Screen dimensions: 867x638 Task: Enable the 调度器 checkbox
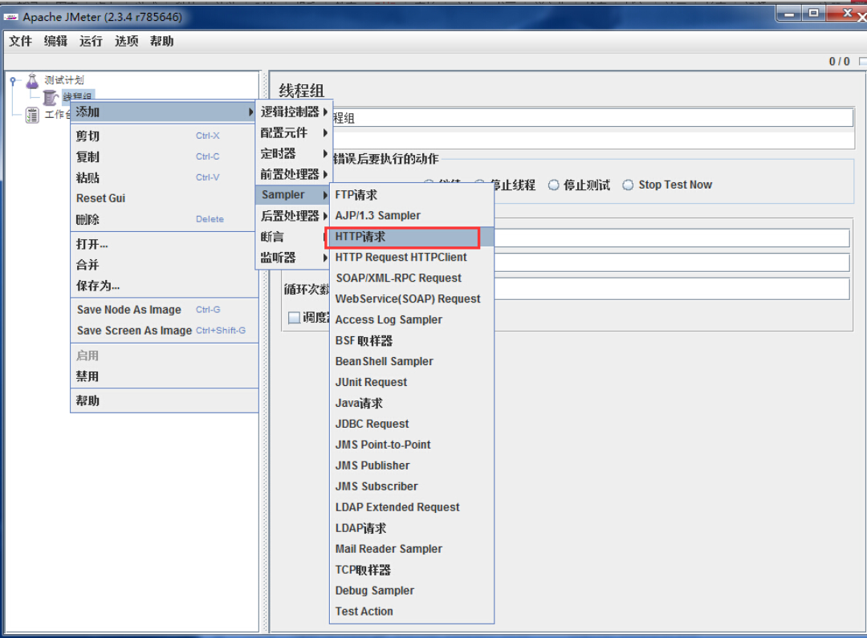point(295,319)
